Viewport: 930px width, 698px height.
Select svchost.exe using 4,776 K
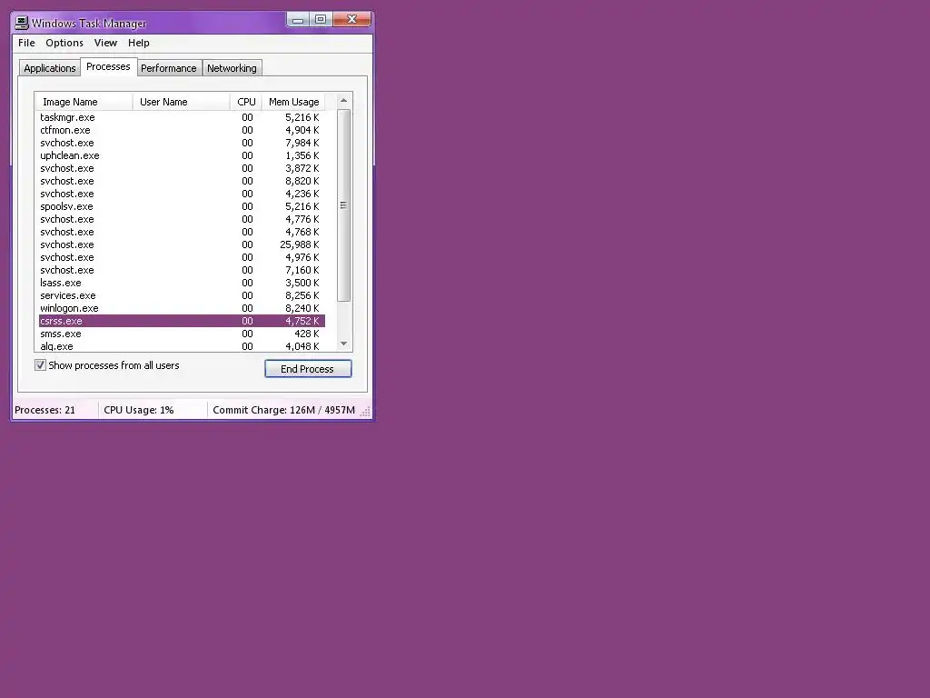[x=182, y=219]
